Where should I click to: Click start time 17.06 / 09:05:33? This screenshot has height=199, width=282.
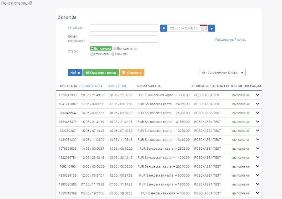point(93,104)
